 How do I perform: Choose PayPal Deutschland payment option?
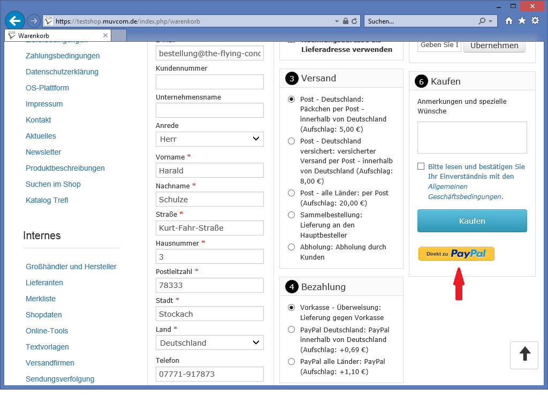tap(291, 330)
